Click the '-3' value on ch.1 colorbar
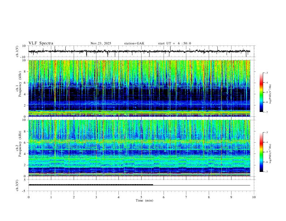The height and width of the screenshot is (221, 286). tap(266, 73)
